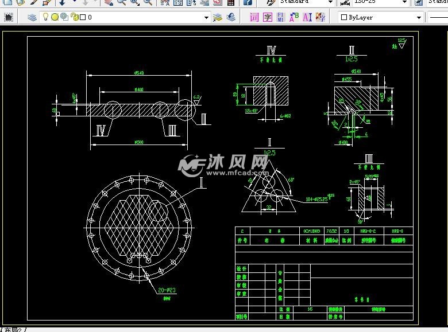Click the zoom window flyout icon
The image size is (448, 332).
135,2
